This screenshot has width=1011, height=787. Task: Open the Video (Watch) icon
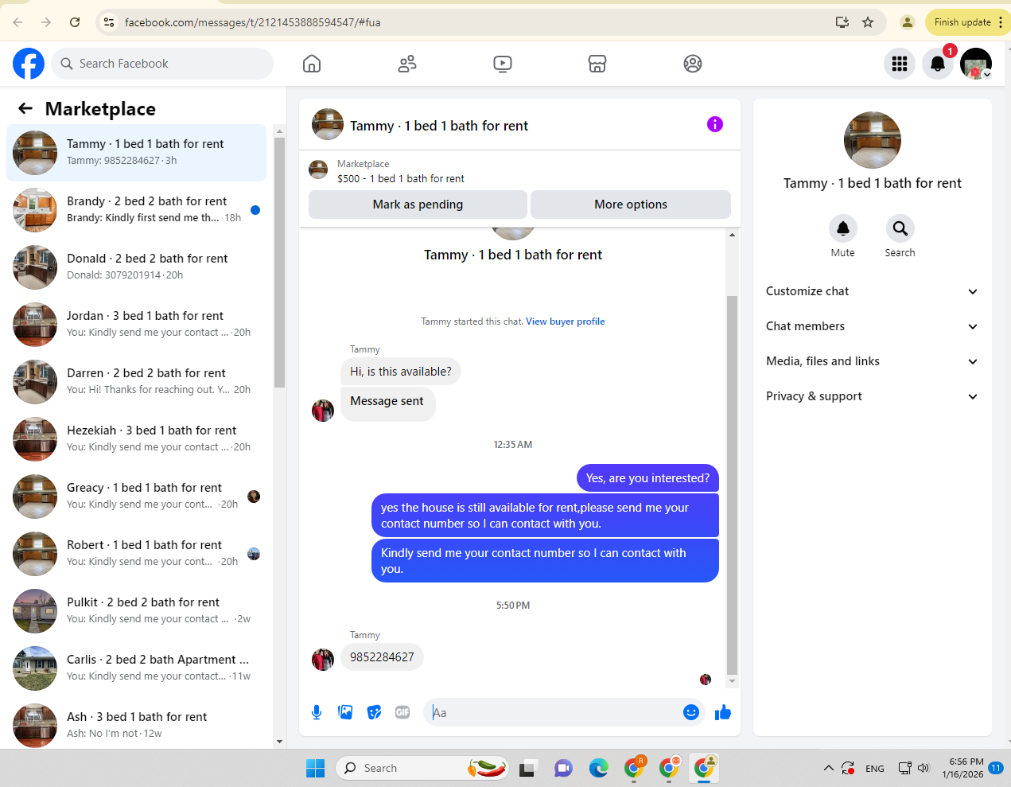click(x=503, y=64)
